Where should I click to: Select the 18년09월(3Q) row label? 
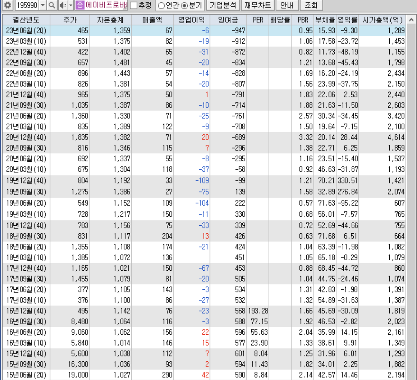(x=26, y=236)
